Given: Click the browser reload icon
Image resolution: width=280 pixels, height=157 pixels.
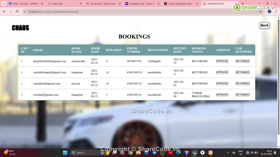Looking at the screenshot, I should click(x=17, y=11).
